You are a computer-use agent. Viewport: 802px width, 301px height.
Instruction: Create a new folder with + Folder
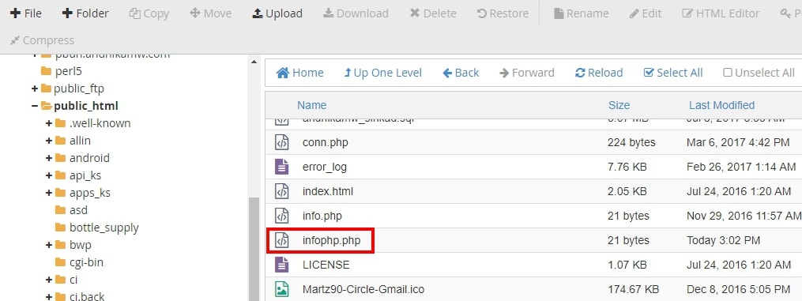pos(85,13)
